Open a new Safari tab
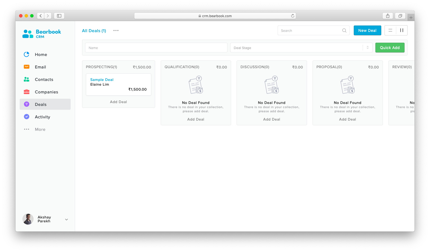Image resolution: width=430 pixels, height=252 pixels. click(x=411, y=17)
